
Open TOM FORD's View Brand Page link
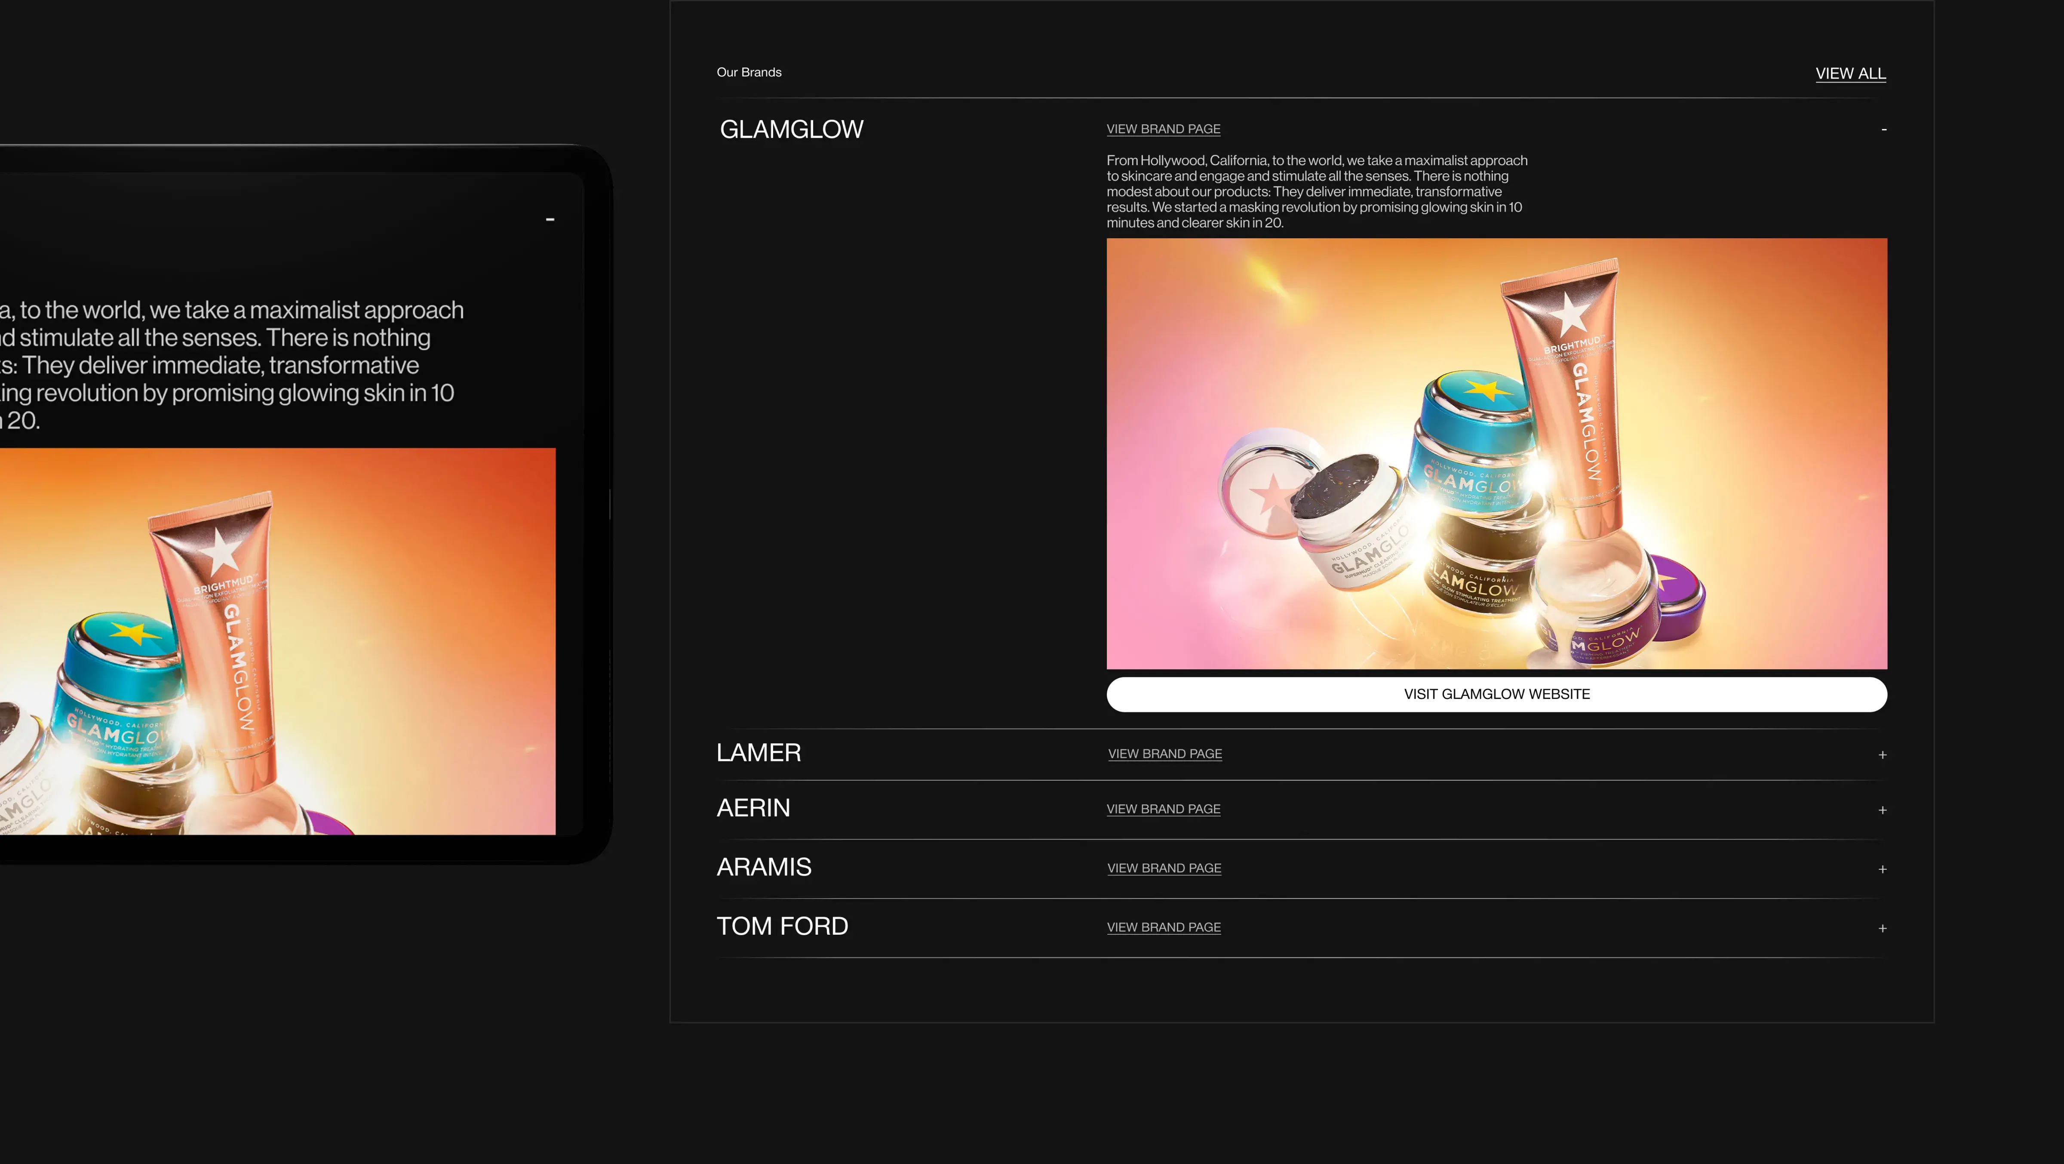click(x=1164, y=927)
